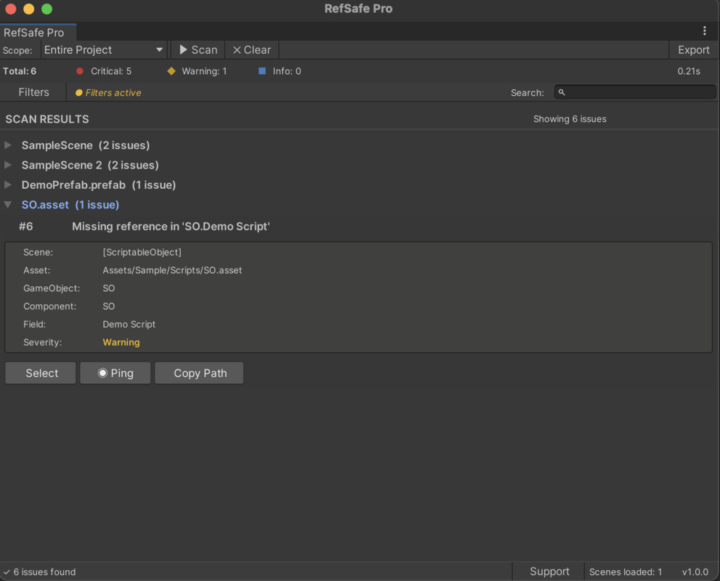
Task: Click the yellow Warning diamond indicator
Action: 171,71
